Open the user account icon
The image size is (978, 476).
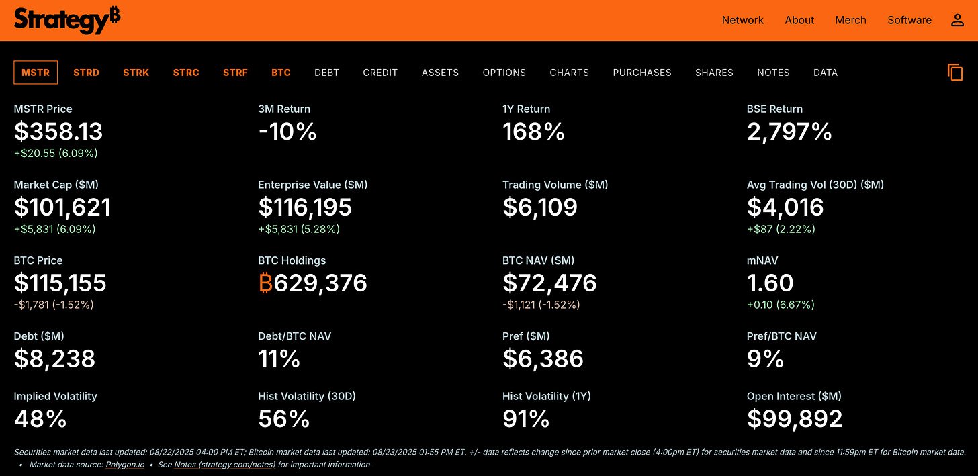[x=957, y=20]
